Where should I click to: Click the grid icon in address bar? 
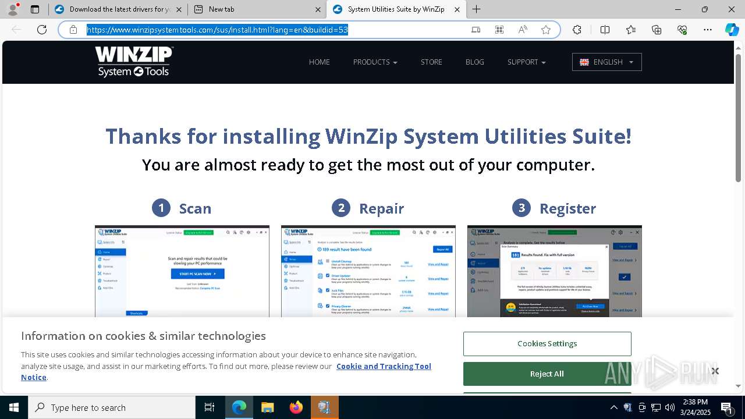499,30
